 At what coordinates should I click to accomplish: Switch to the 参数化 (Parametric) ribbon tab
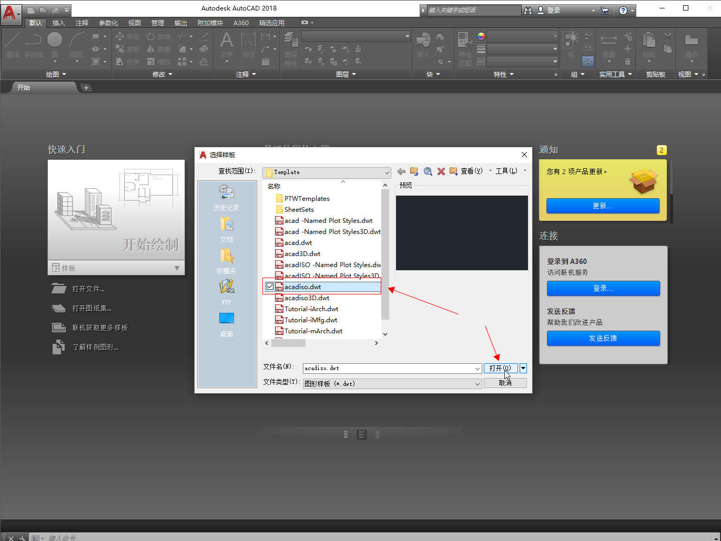[x=108, y=23]
